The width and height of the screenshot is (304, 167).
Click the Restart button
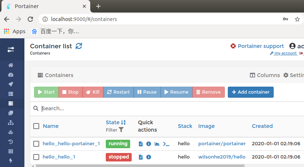point(118,92)
